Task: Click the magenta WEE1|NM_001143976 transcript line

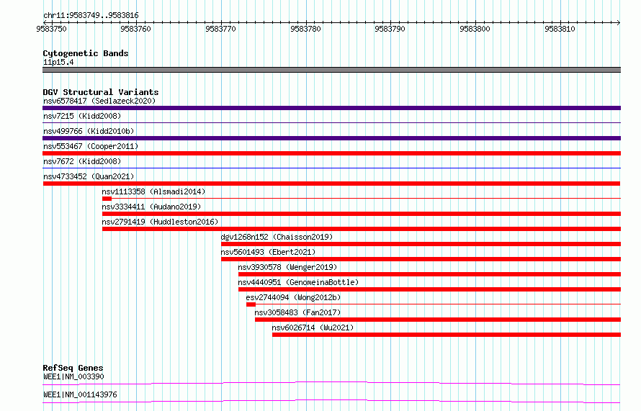Action: 331,401
